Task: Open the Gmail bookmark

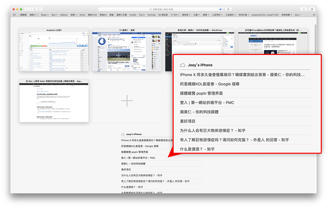Action: click(x=82, y=15)
